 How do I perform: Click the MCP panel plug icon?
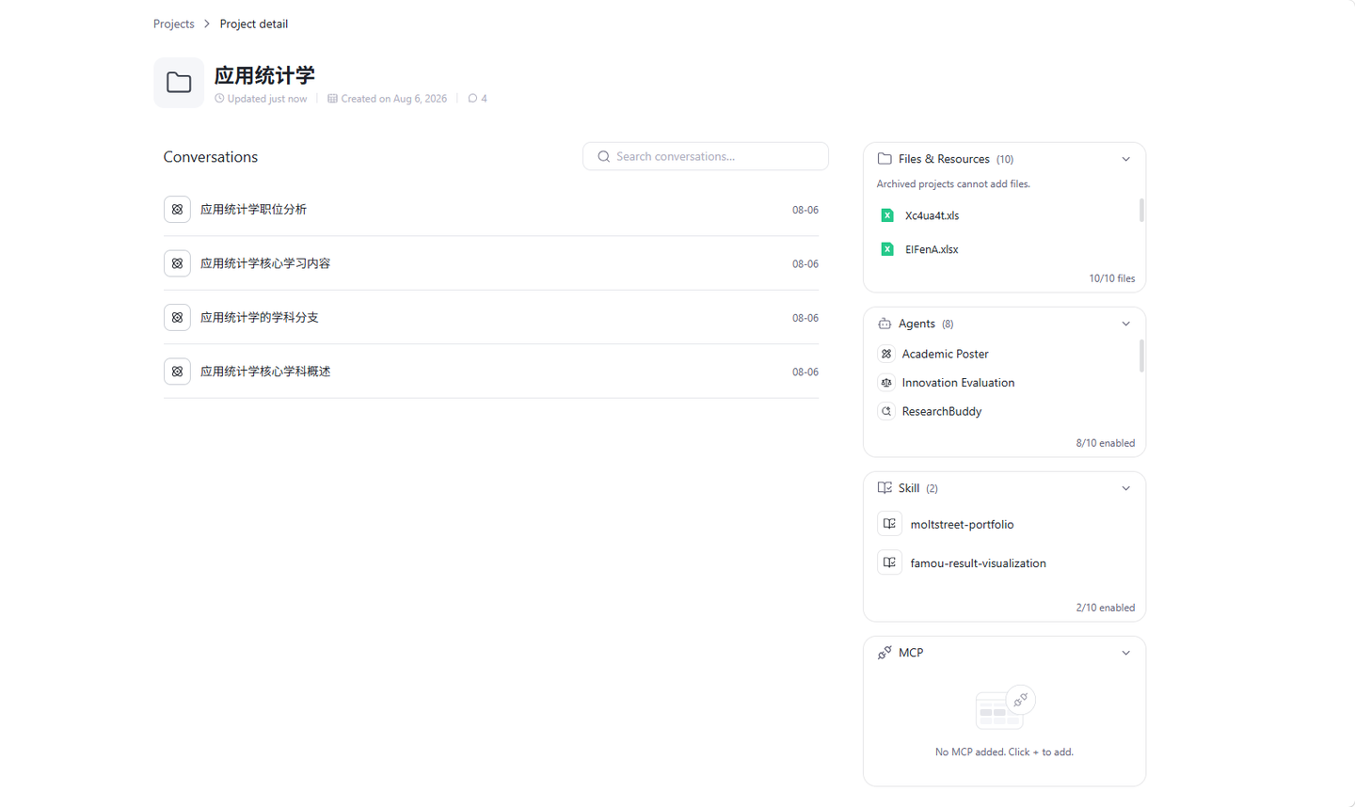(885, 653)
